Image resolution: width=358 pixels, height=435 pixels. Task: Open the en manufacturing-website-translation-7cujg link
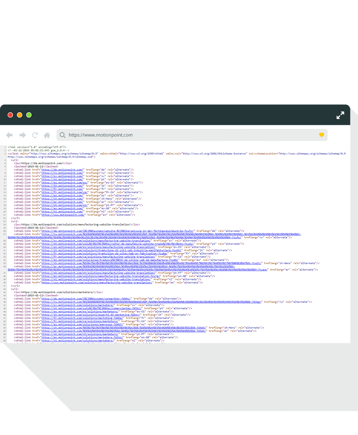coord(101,276)
